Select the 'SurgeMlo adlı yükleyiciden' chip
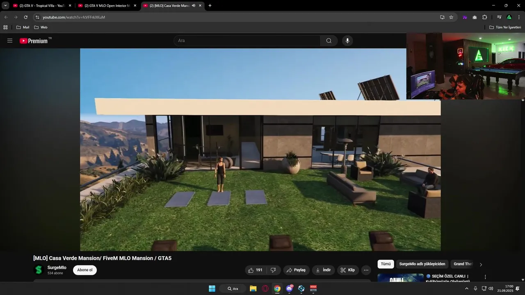Viewport: 525px width, 295px height. click(422, 264)
